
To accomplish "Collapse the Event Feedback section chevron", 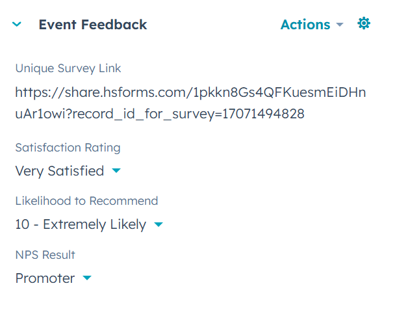I will coord(17,25).
